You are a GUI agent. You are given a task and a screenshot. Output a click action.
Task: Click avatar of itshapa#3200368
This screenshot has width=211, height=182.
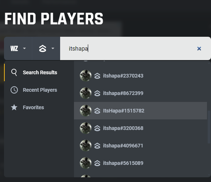click(x=86, y=128)
